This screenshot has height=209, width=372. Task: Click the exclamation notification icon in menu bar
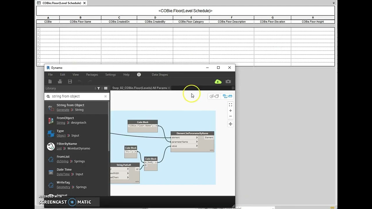[x=139, y=75]
